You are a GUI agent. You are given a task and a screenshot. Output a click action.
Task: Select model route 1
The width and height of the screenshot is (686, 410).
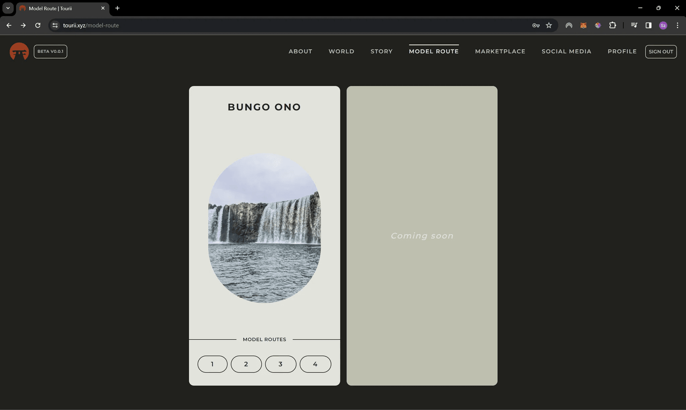pos(212,364)
